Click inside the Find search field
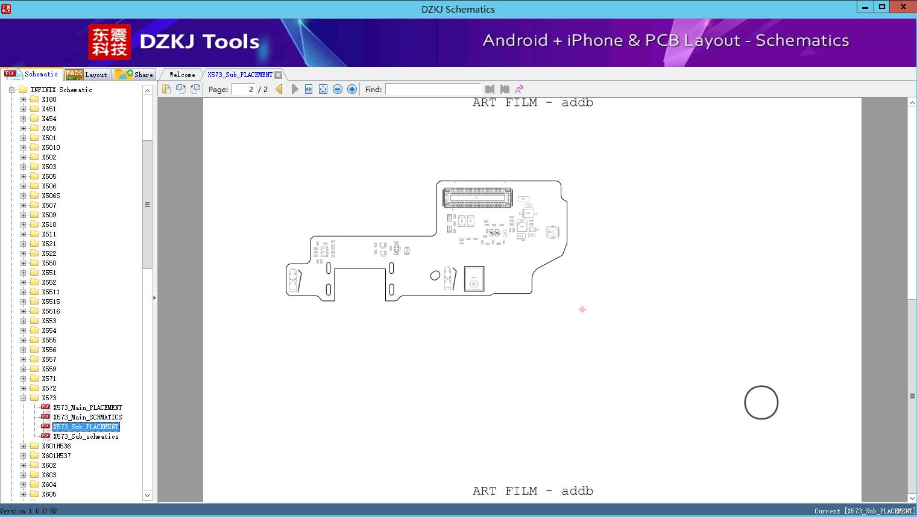This screenshot has height=517, width=917. pos(433,88)
